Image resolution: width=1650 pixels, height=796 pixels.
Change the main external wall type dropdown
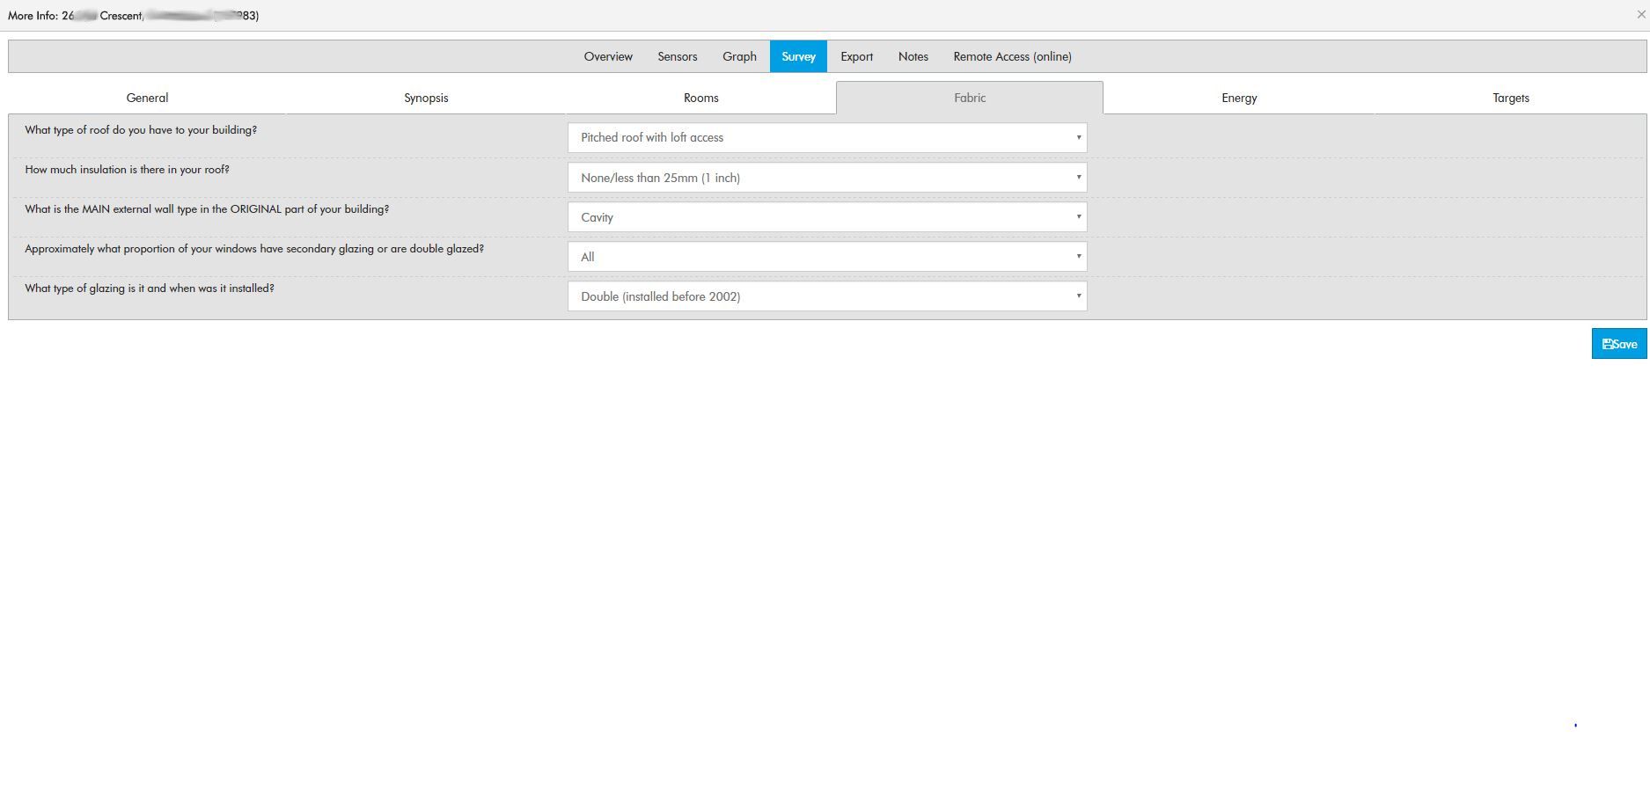click(x=827, y=217)
